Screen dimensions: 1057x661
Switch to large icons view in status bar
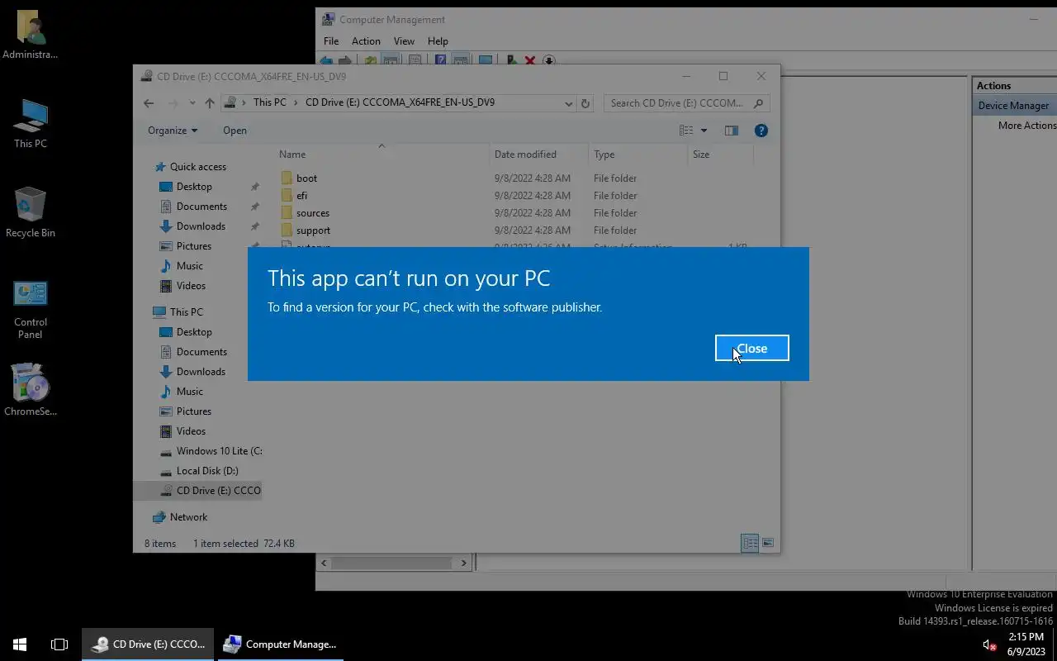(768, 543)
